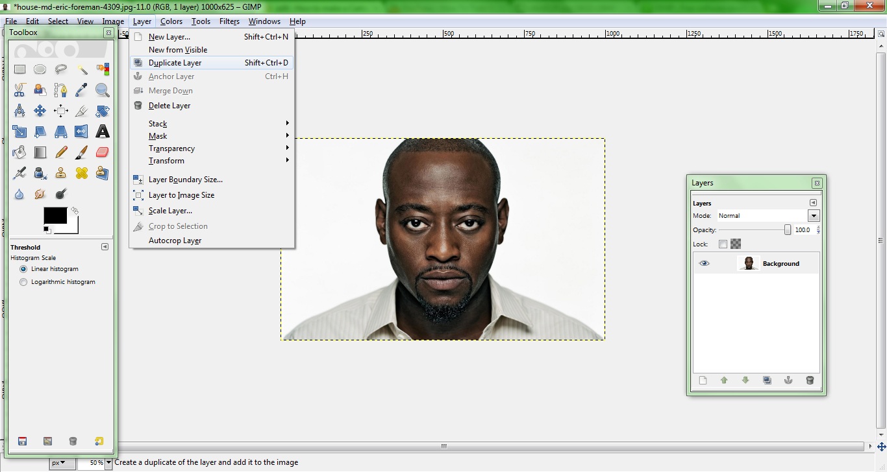Adjust the layer Opacity slider handle

(788, 230)
